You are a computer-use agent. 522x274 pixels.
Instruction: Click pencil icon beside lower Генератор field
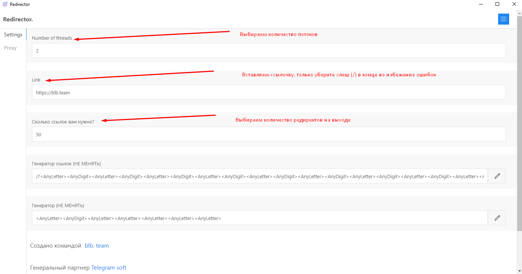[x=497, y=218]
